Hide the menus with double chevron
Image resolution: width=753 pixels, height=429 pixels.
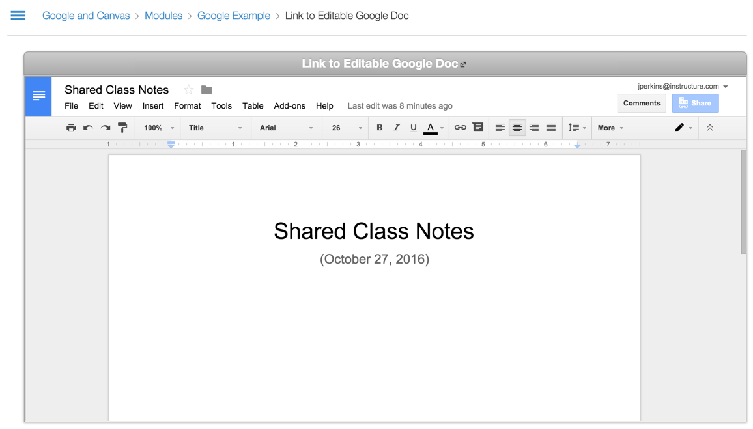coord(710,128)
